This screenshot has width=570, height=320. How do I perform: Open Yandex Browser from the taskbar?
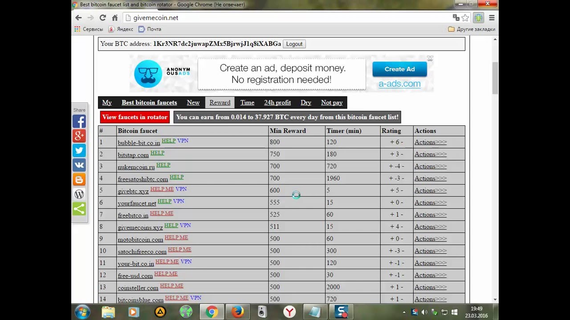tap(289, 312)
